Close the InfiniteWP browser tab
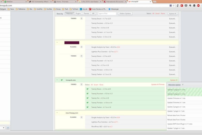 coord(150,2)
